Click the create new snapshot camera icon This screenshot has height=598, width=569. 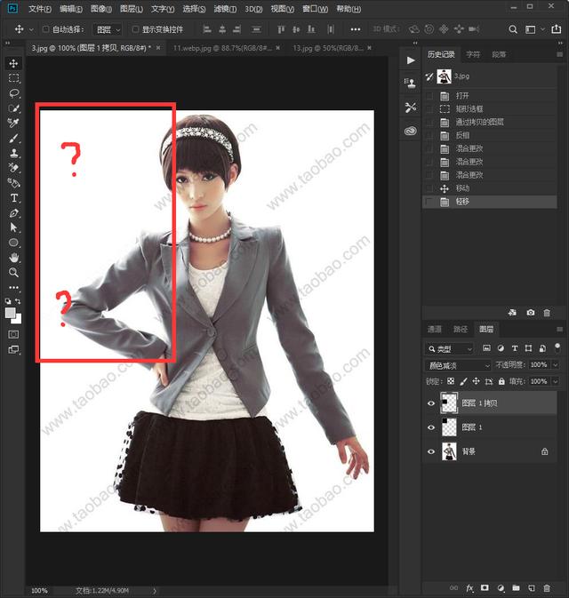click(531, 313)
